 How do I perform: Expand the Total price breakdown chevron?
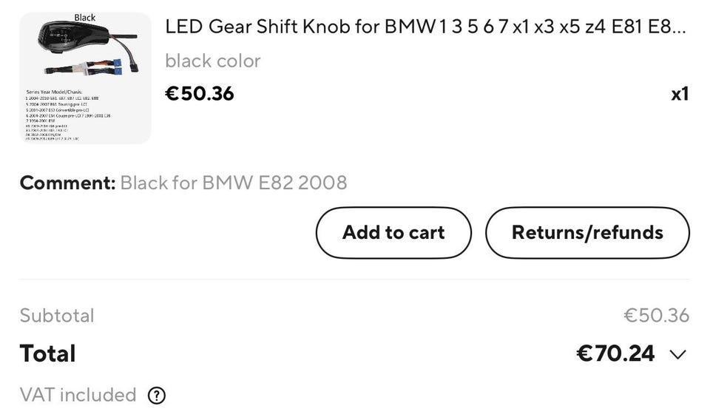677,354
